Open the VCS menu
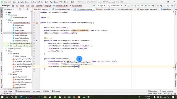 61,2
